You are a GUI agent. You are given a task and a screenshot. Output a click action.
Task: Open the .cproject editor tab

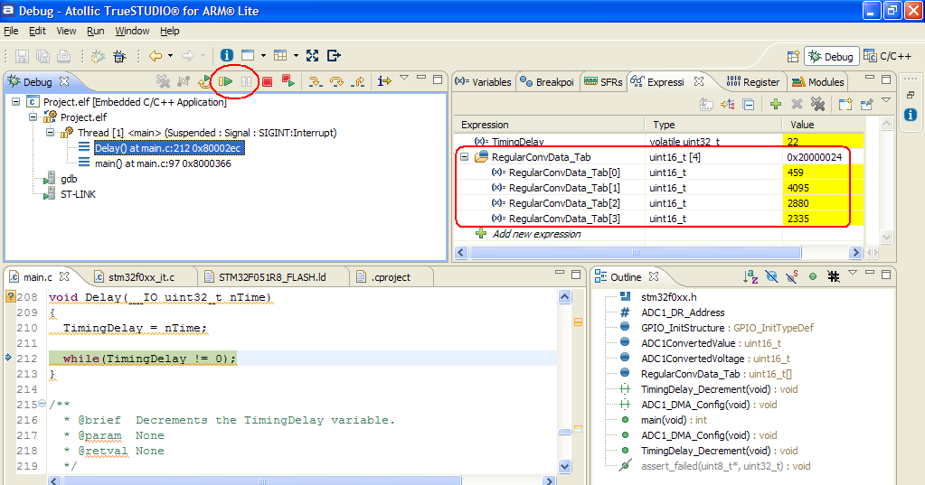[384, 277]
